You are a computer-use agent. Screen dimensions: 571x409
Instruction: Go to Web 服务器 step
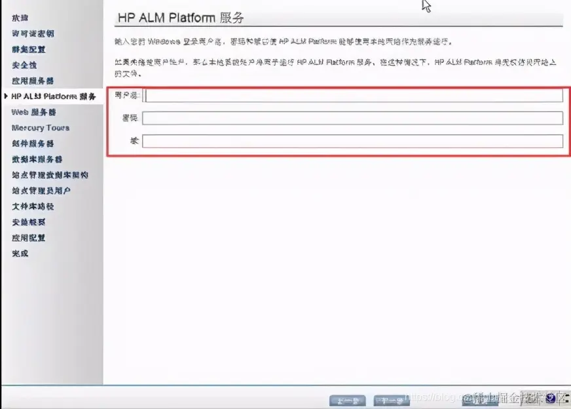(33, 112)
